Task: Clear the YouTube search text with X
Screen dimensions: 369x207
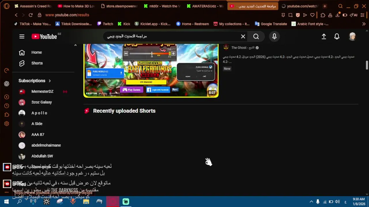Action: [243, 37]
